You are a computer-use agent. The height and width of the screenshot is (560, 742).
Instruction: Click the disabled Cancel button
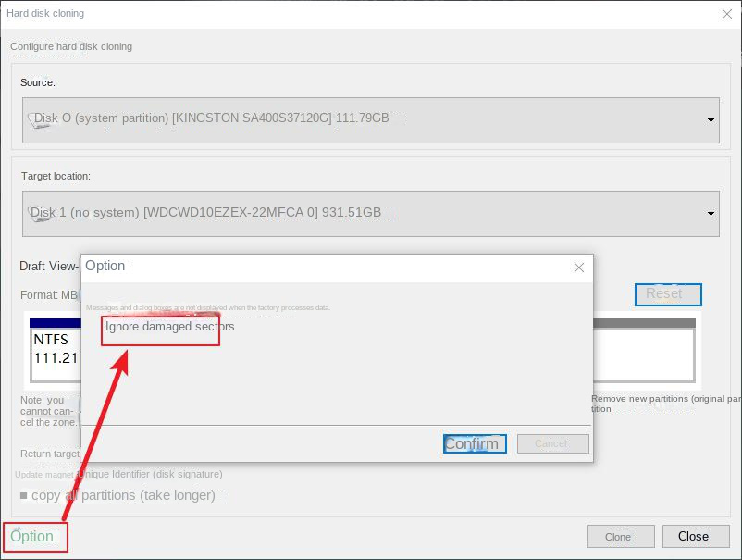click(552, 443)
